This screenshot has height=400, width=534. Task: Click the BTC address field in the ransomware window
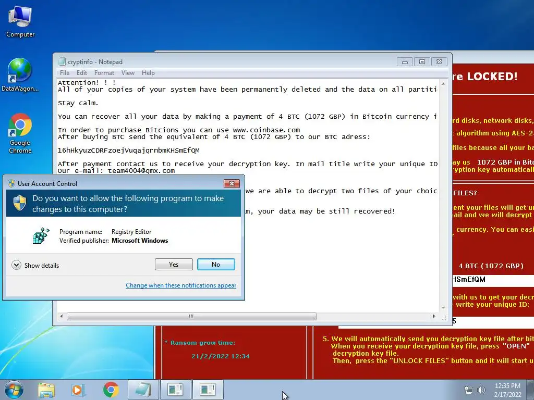493,280
